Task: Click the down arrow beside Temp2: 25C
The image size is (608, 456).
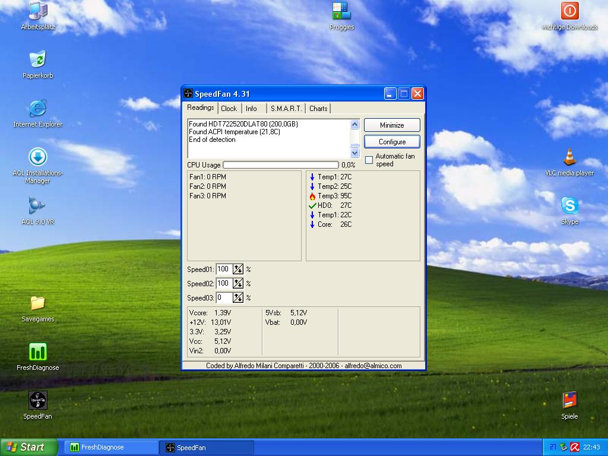Action: point(312,186)
